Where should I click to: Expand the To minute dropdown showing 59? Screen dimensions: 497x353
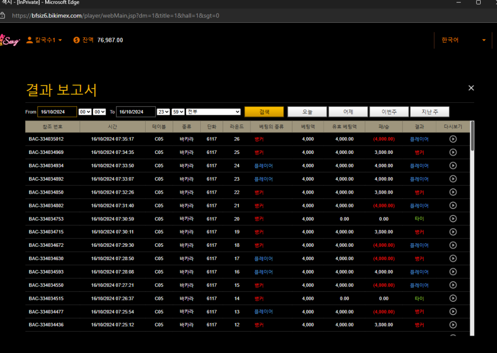(x=178, y=112)
